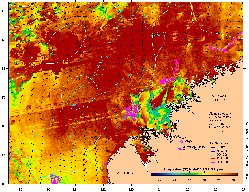The height and width of the screenshot is (192, 249).
Task: Click the longitude axis label 124
Action: coord(159,189)
